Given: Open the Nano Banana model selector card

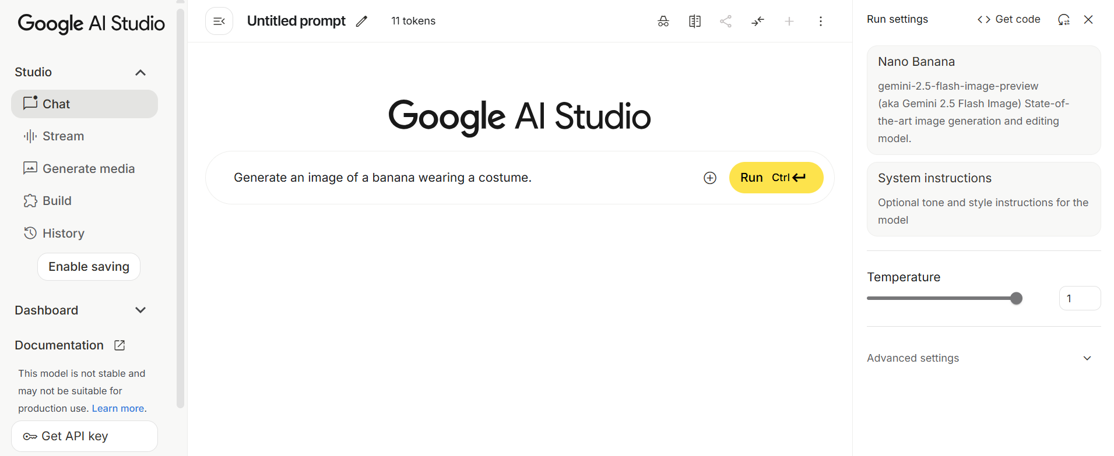Looking at the screenshot, I should click(984, 100).
